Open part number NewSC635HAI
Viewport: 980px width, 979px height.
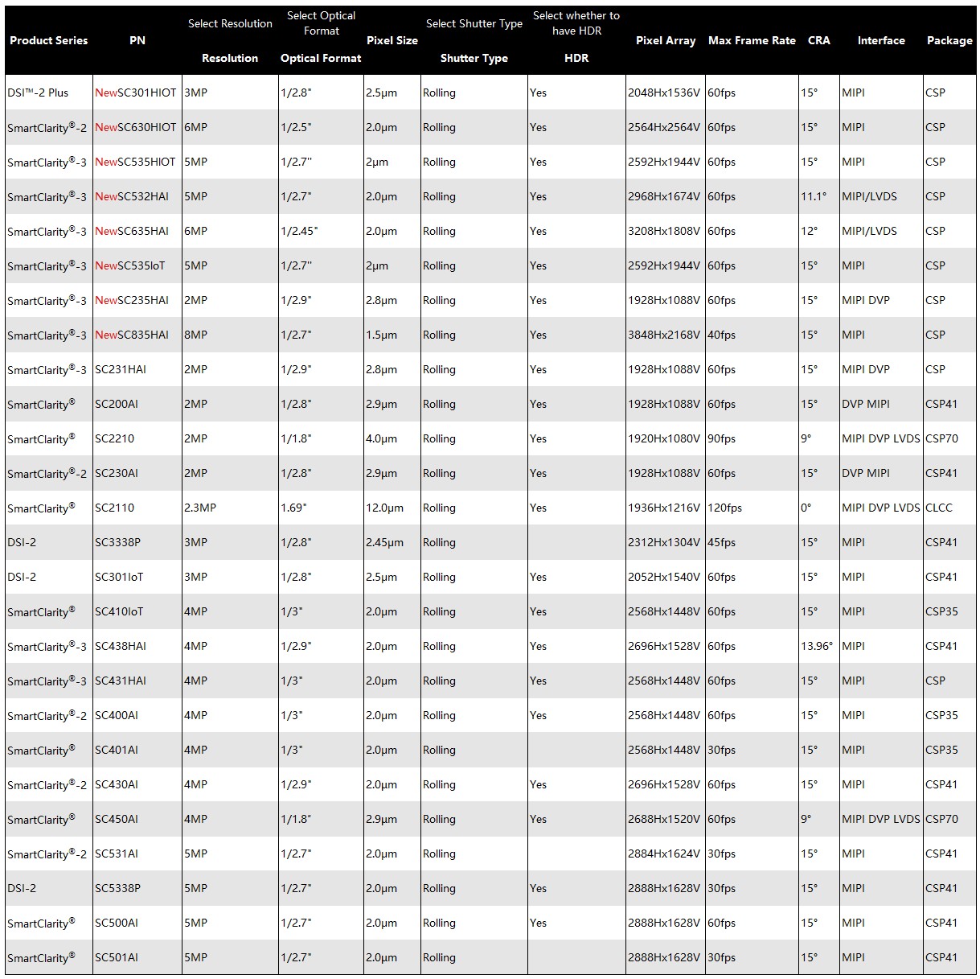click(x=132, y=231)
